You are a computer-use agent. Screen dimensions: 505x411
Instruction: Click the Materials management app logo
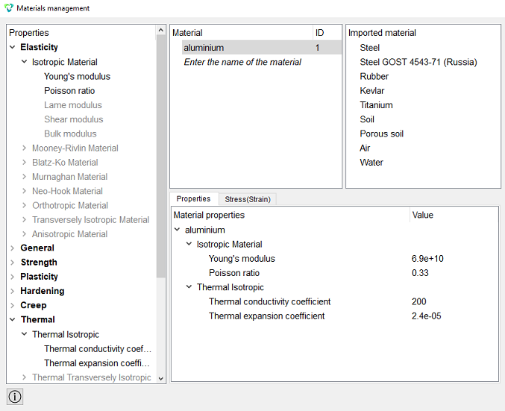pos(9,8)
